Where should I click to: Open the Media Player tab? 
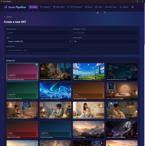coord(111,7)
